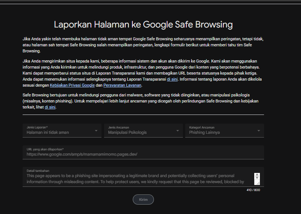Open the 'di sini' link after 'terkait, lihat'
Image resolution: width=301 pixels, height=214 pixels.
point(50,107)
